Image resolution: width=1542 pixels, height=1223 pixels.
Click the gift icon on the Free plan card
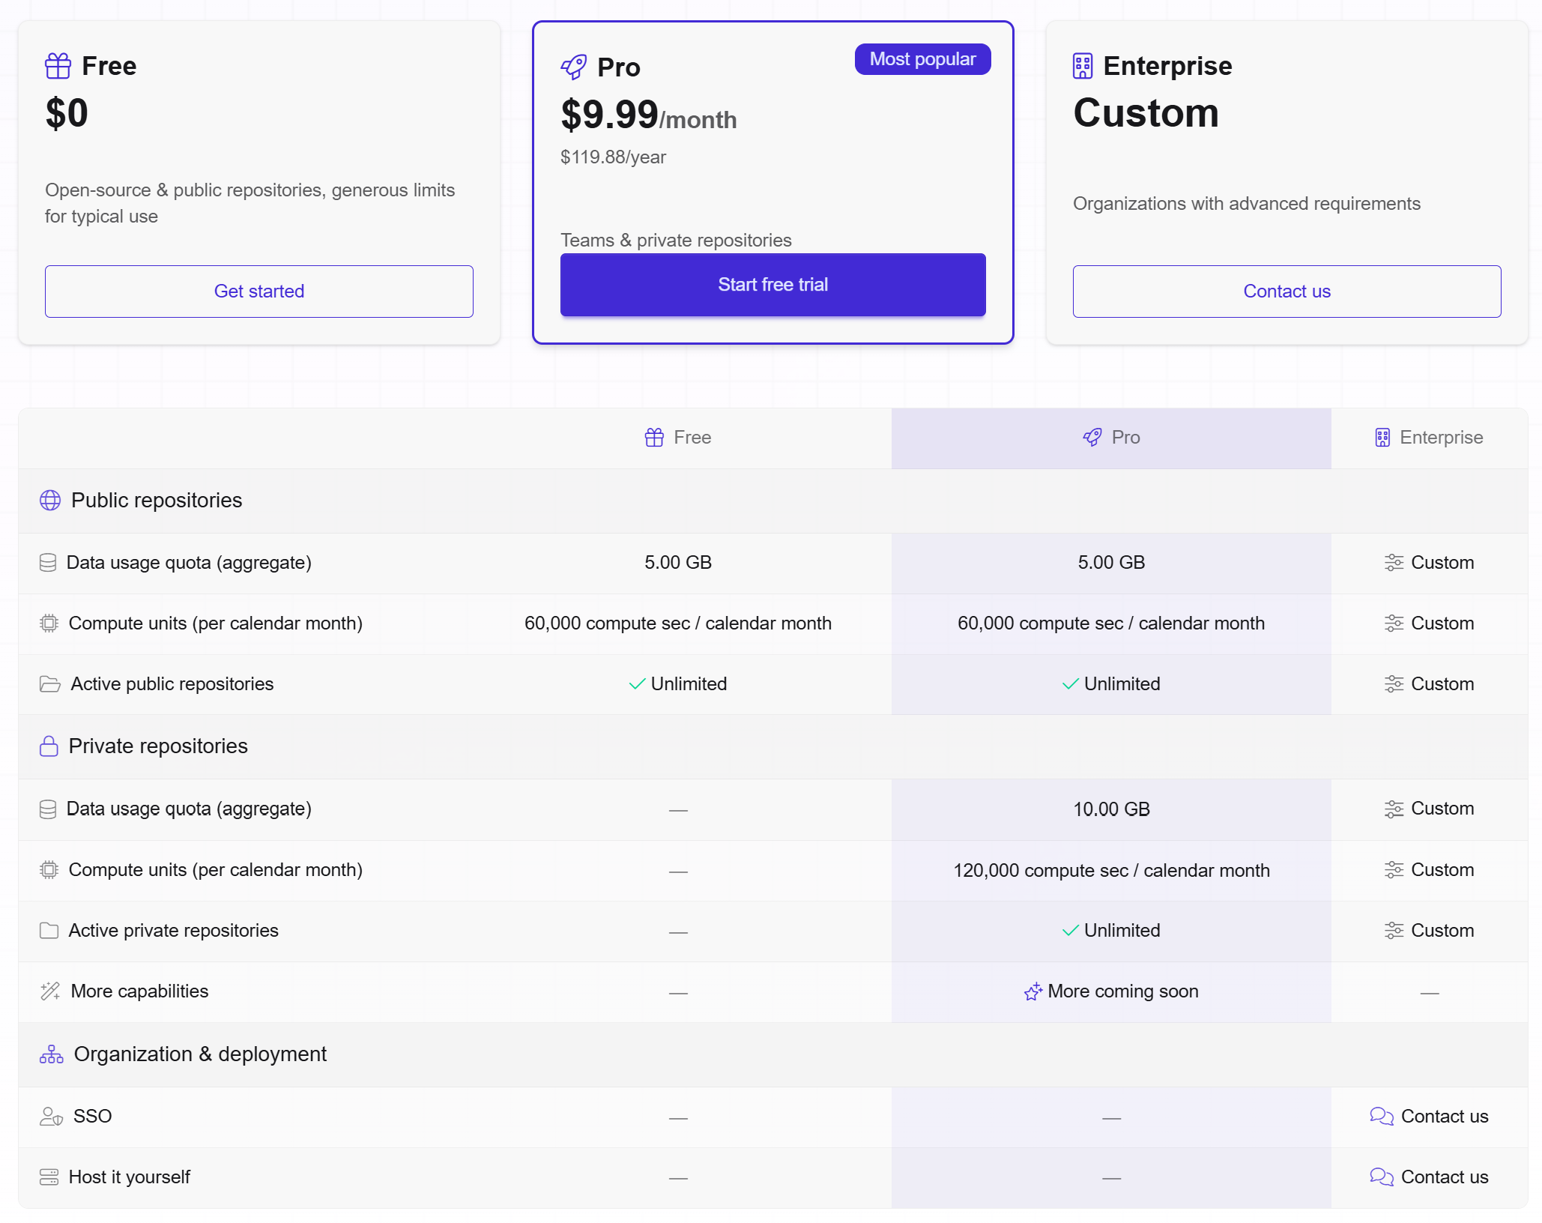[x=58, y=66]
